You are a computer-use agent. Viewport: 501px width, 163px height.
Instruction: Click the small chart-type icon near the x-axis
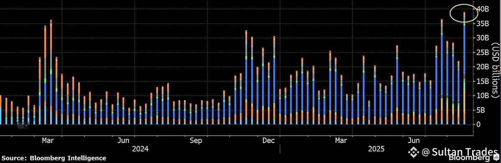click(21, 126)
